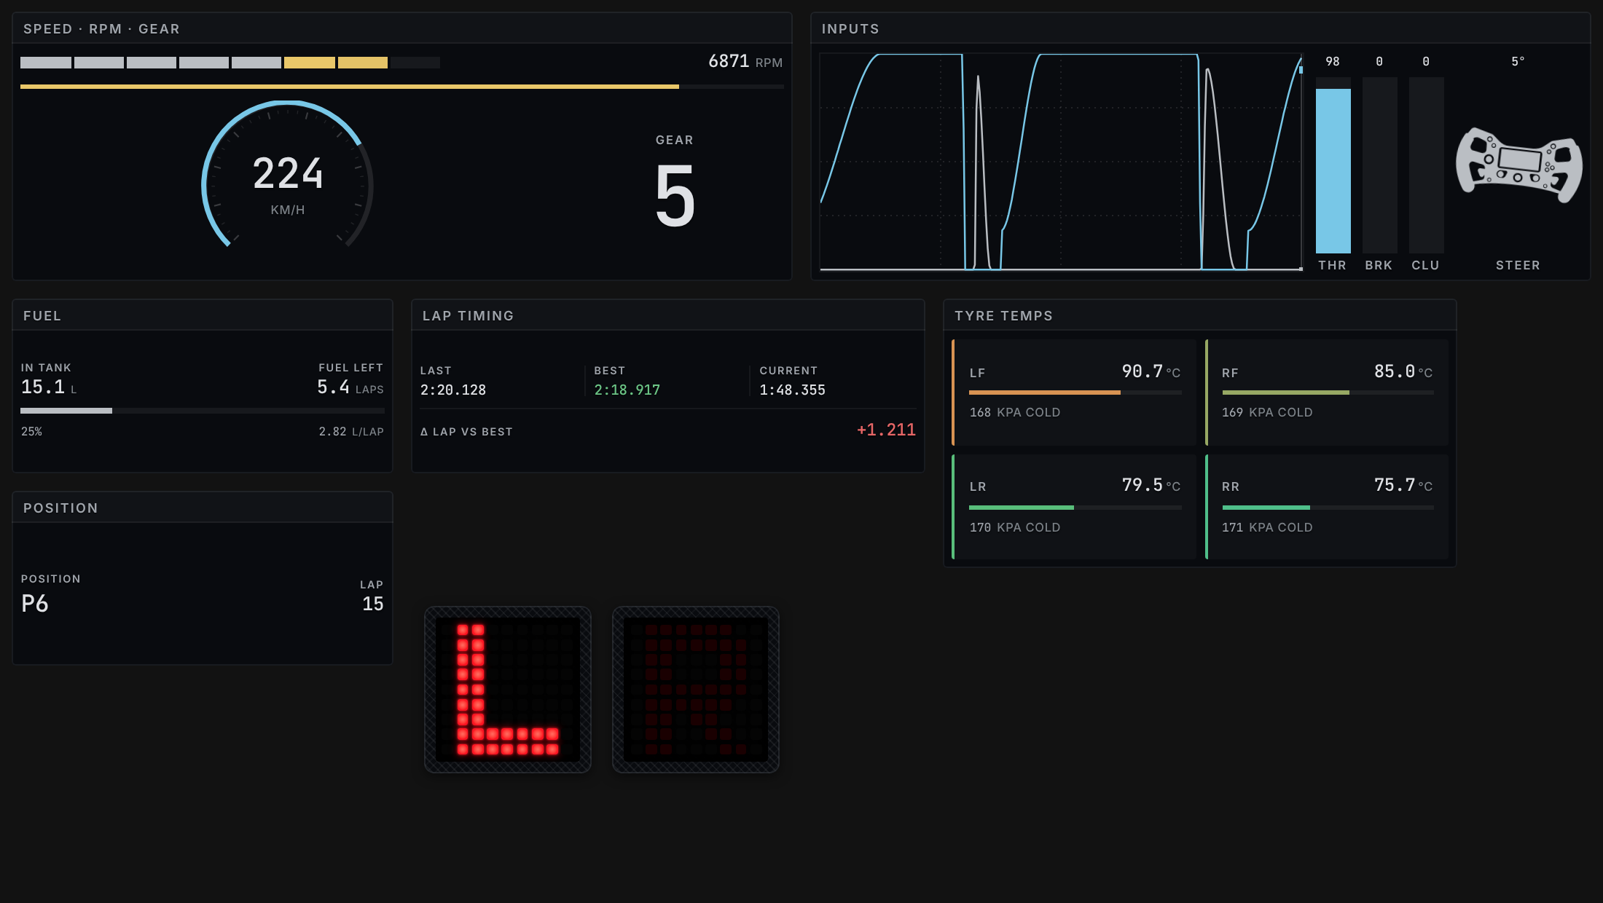This screenshot has width=1603, height=903.
Task: Click the yellow RPM progress bar
Action: point(402,87)
